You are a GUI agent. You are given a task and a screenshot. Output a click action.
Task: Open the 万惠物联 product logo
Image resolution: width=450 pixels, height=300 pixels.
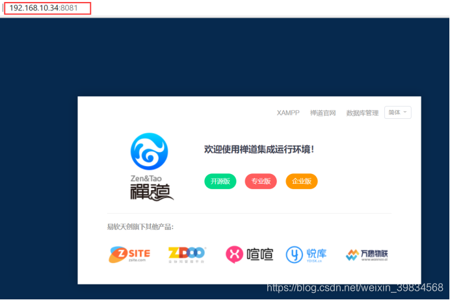[x=367, y=255]
